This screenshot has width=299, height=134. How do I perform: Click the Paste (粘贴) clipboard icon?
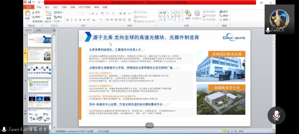pos(27,13)
